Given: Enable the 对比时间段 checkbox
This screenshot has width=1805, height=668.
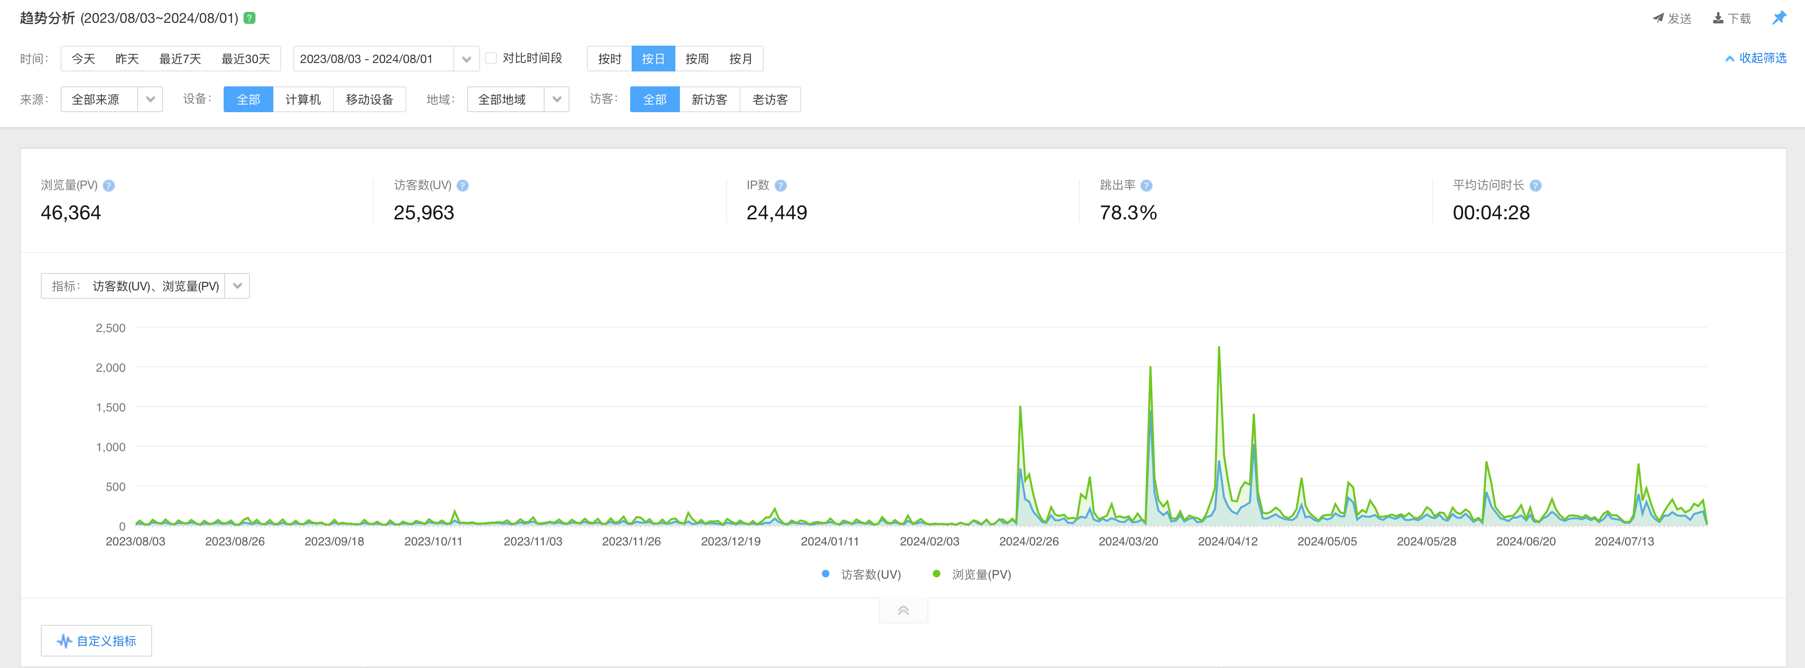Looking at the screenshot, I should tap(491, 58).
